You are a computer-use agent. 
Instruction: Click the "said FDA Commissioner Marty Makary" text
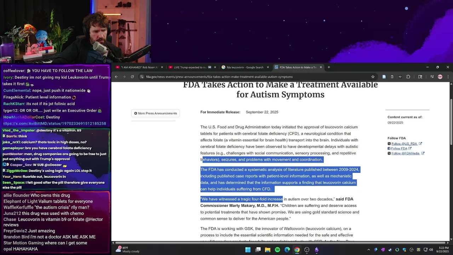point(277,202)
